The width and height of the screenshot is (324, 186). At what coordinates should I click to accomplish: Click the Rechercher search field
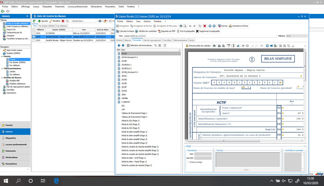click(x=83, y=21)
